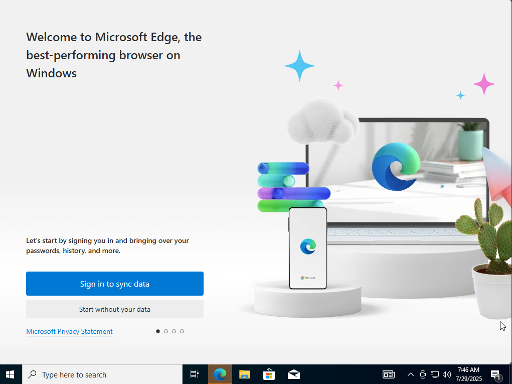The height and width of the screenshot is (384, 512).
Task: Jump to the second onboarding page dot
Action: (x=166, y=331)
